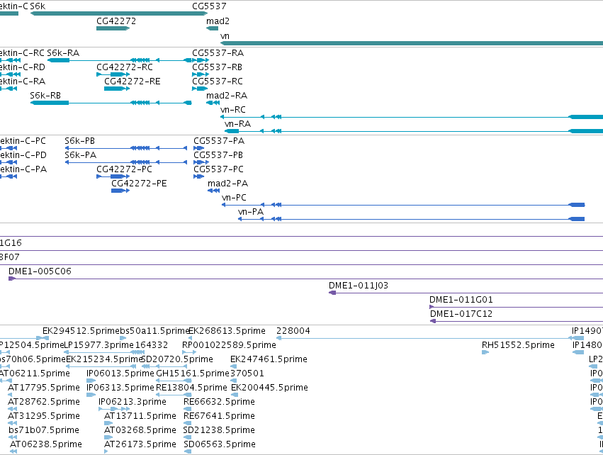Select the CG5537 gene label
Image resolution: width=603 pixels, height=455 pixels.
pos(209,6)
